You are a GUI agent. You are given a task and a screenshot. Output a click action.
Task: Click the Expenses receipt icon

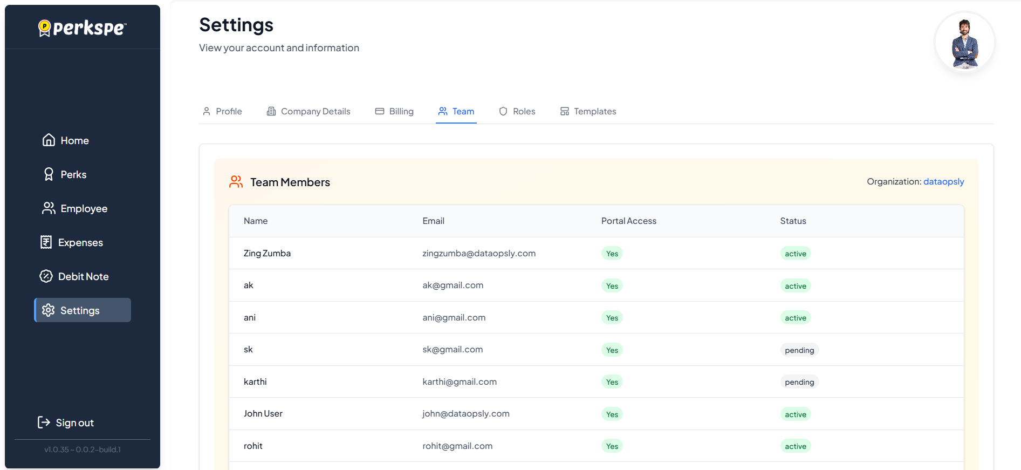coord(46,242)
